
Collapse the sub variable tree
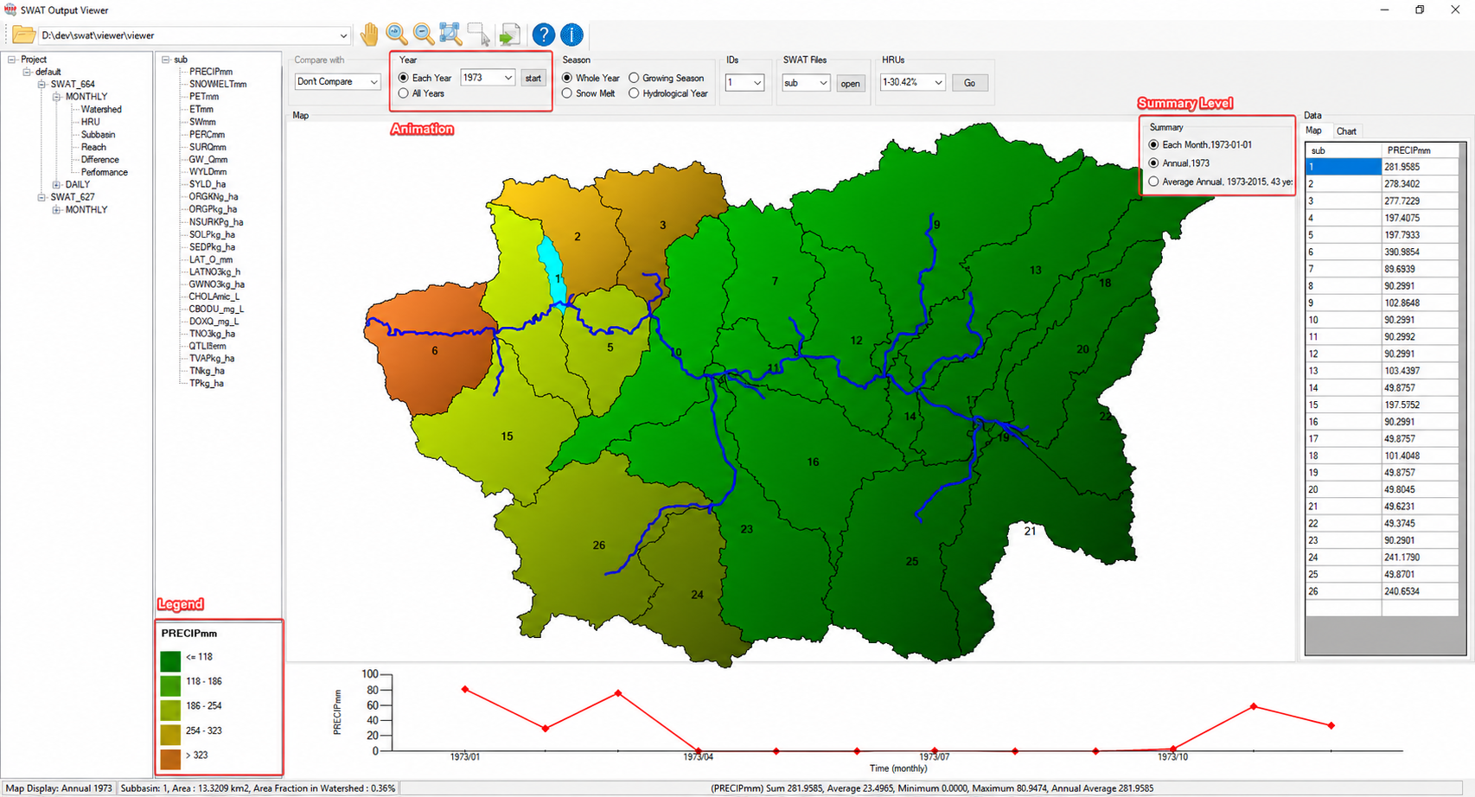165,60
